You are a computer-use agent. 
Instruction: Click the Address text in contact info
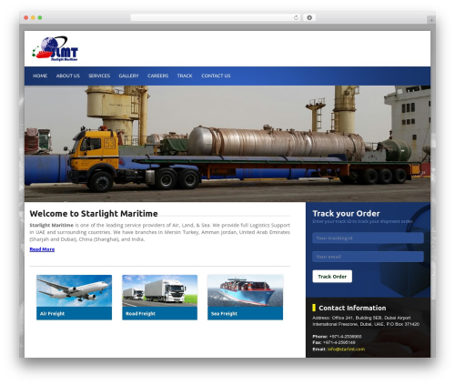366,321
